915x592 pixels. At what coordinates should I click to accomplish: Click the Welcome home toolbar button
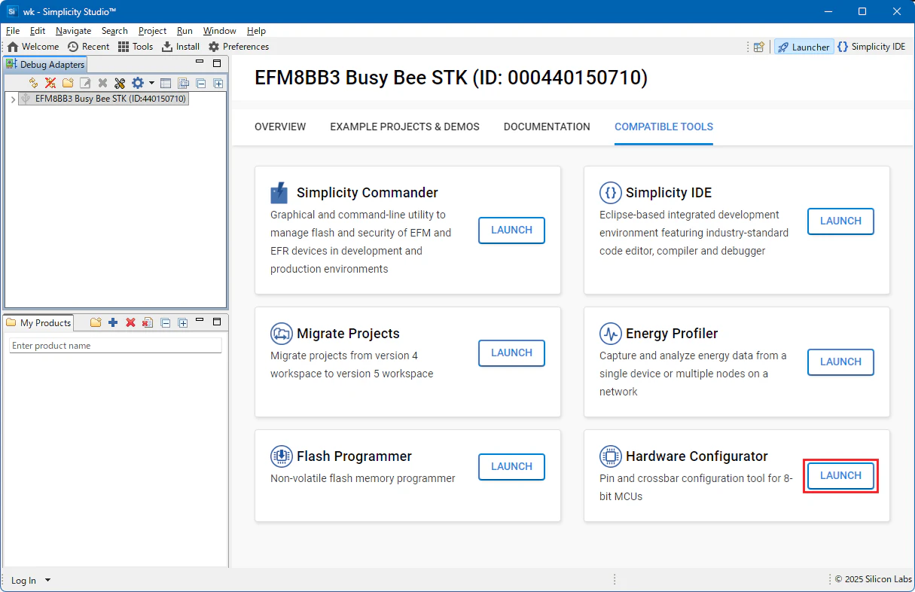[x=33, y=47]
